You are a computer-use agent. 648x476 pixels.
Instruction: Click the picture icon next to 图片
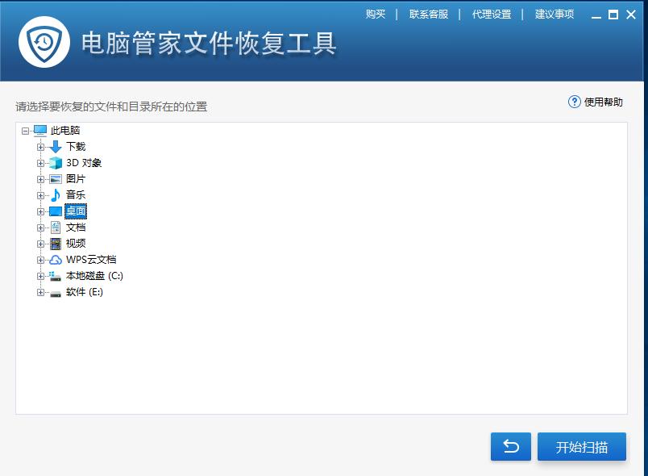click(56, 178)
